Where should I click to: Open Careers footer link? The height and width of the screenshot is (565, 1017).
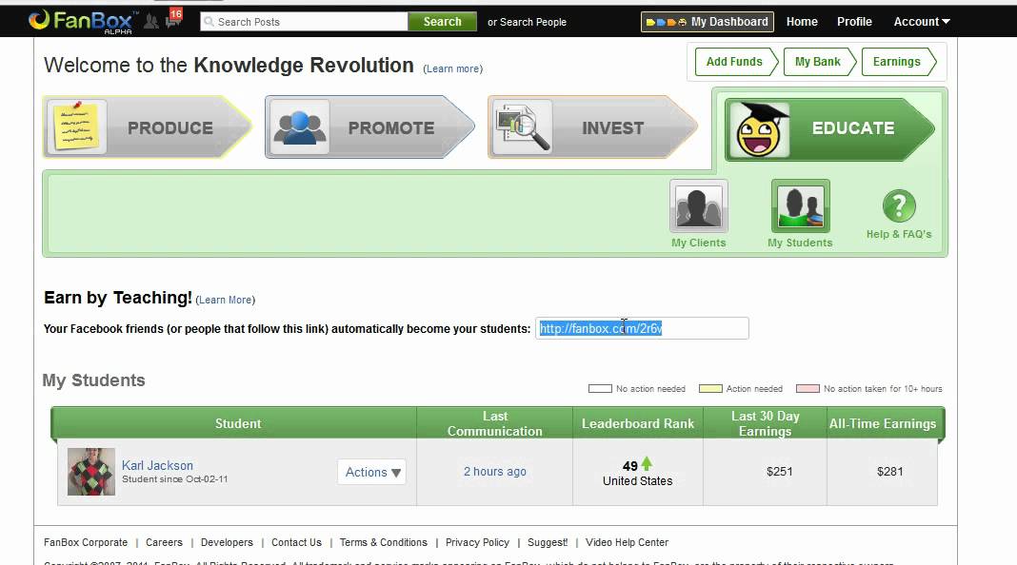coord(164,542)
